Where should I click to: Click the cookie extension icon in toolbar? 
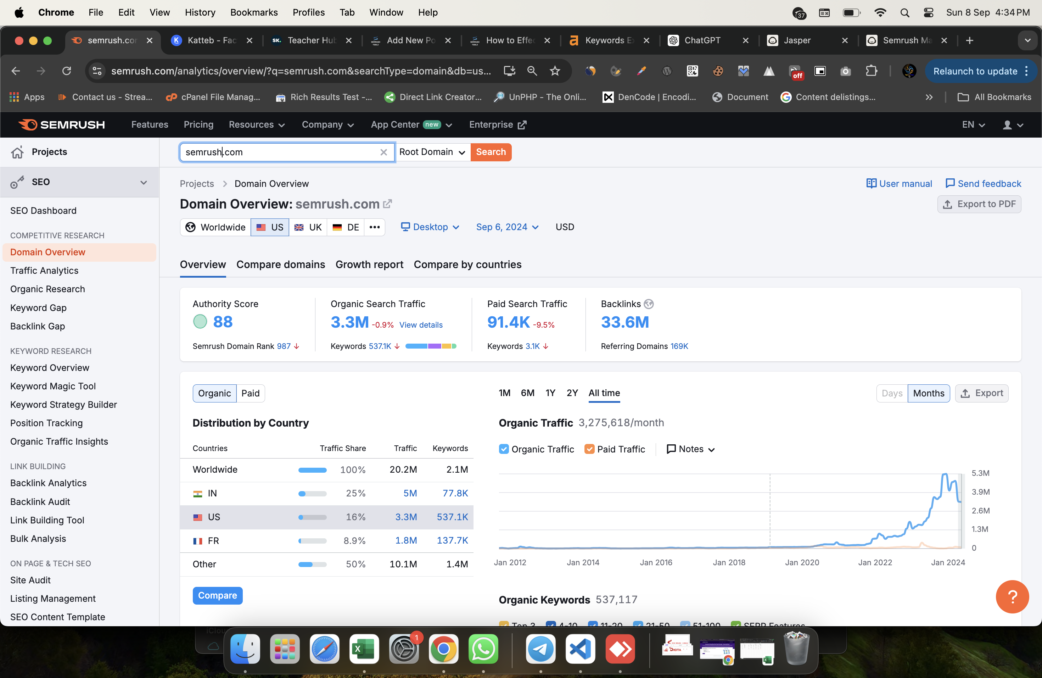718,71
